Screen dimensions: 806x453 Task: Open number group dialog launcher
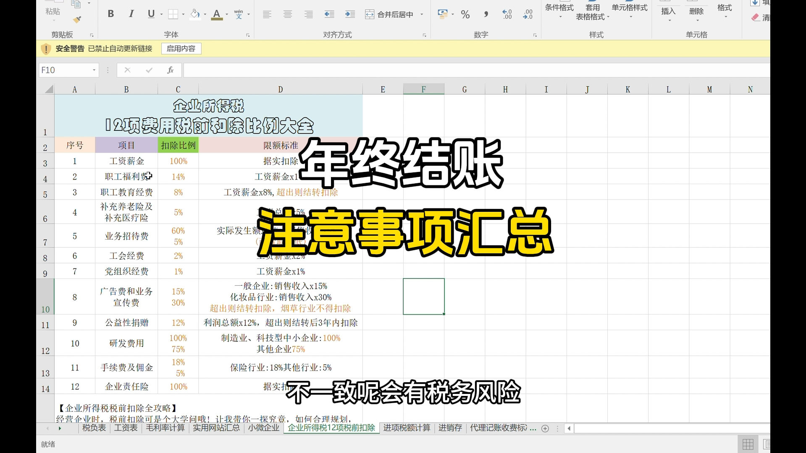click(x=535, y=35)
